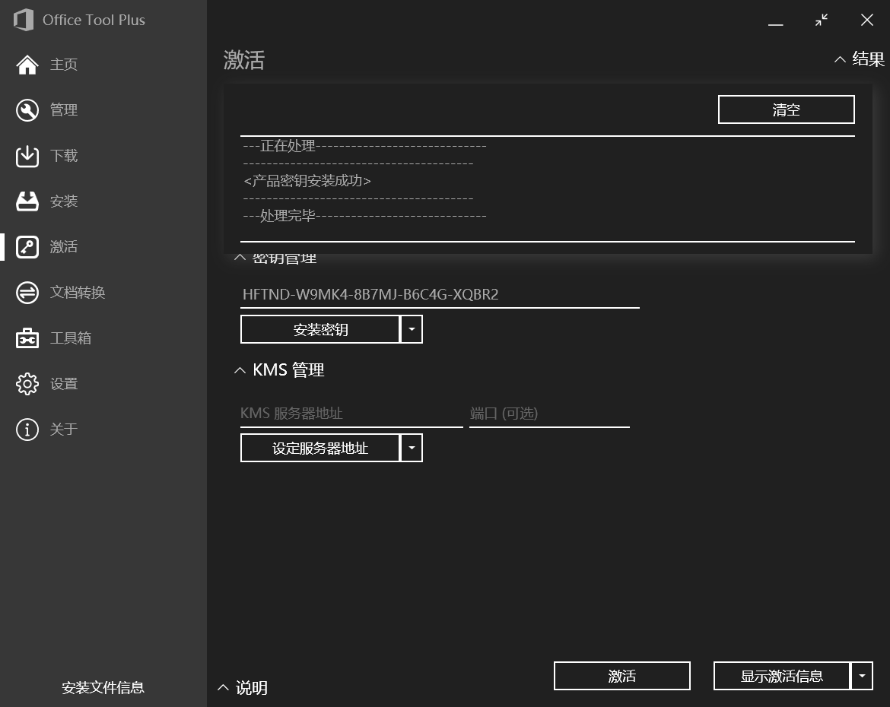This screenshot has width=890, height=707.
Task: Click the toolbox icon for 工具箱
Action: pyautogui.click(x=27, y=338)
